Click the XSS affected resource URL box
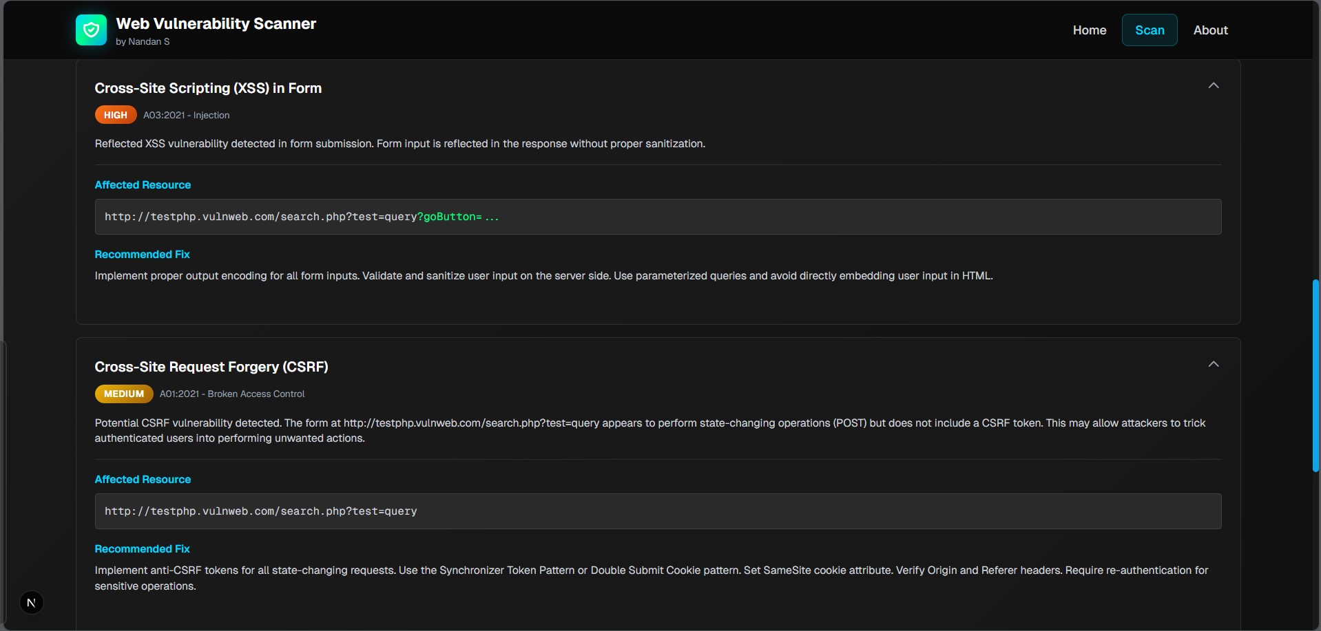This screenshot has height=631, width=1321. (x=658, y=217)
